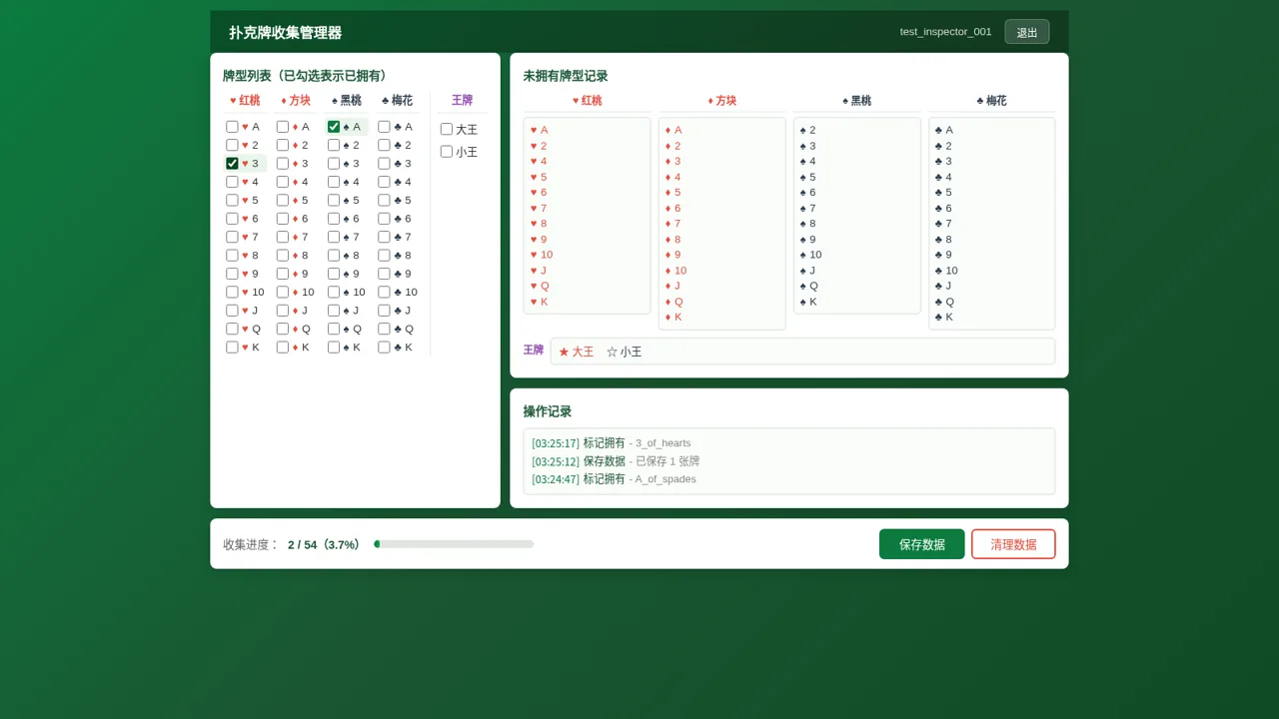
Task: Mark 小王 as owned
Action: 447,152
